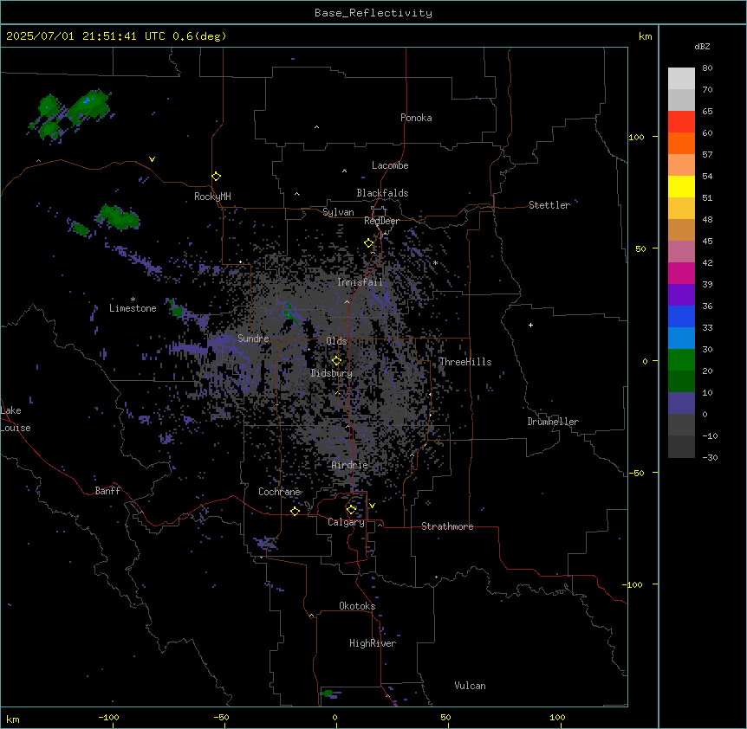
Task: Select the RedDeer city label
Action: tap(381, 221)
